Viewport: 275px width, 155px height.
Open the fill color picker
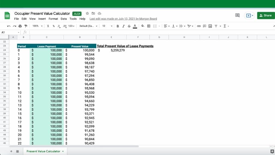click(x=143, y=26)
